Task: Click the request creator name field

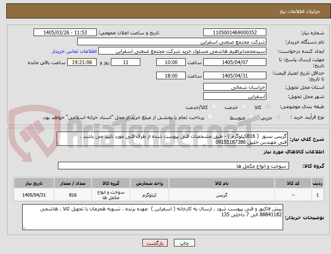Action: [182, 51]
